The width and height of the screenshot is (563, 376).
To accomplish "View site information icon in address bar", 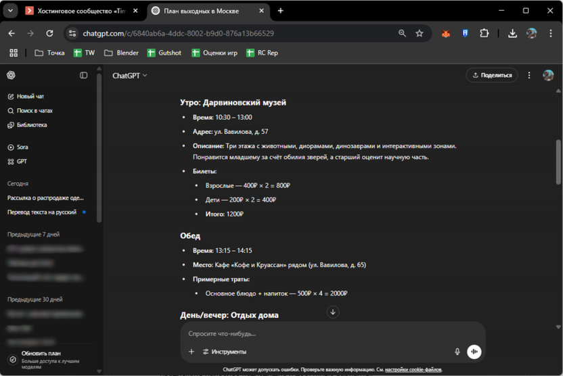I will click(x=72, y=33).
